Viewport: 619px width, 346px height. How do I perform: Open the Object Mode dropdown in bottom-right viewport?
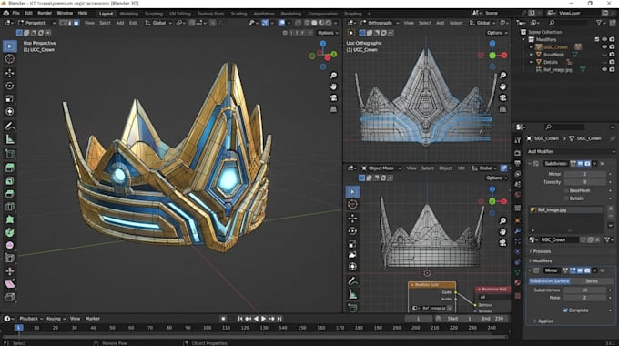point(381,168)
